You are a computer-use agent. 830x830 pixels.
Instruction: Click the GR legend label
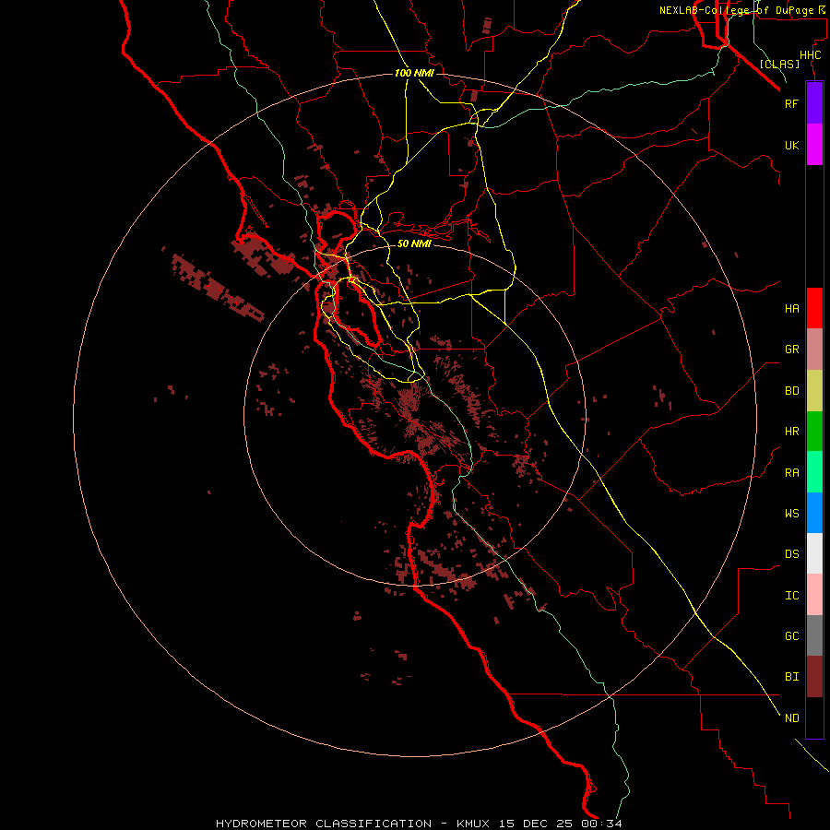point(791,350)
